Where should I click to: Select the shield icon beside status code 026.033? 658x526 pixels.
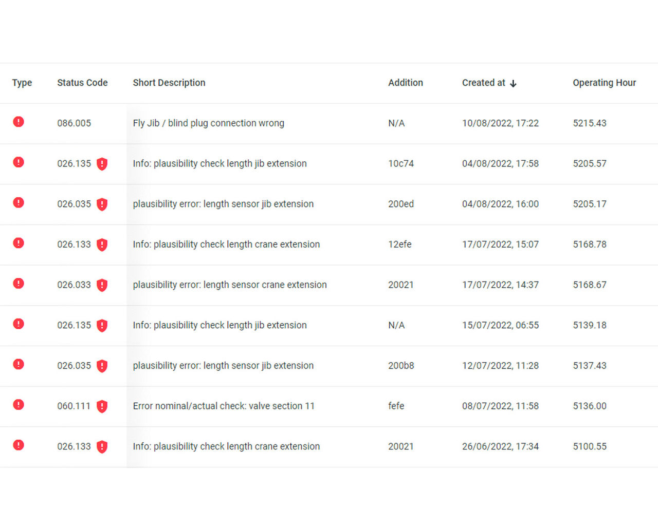(102, 285)
